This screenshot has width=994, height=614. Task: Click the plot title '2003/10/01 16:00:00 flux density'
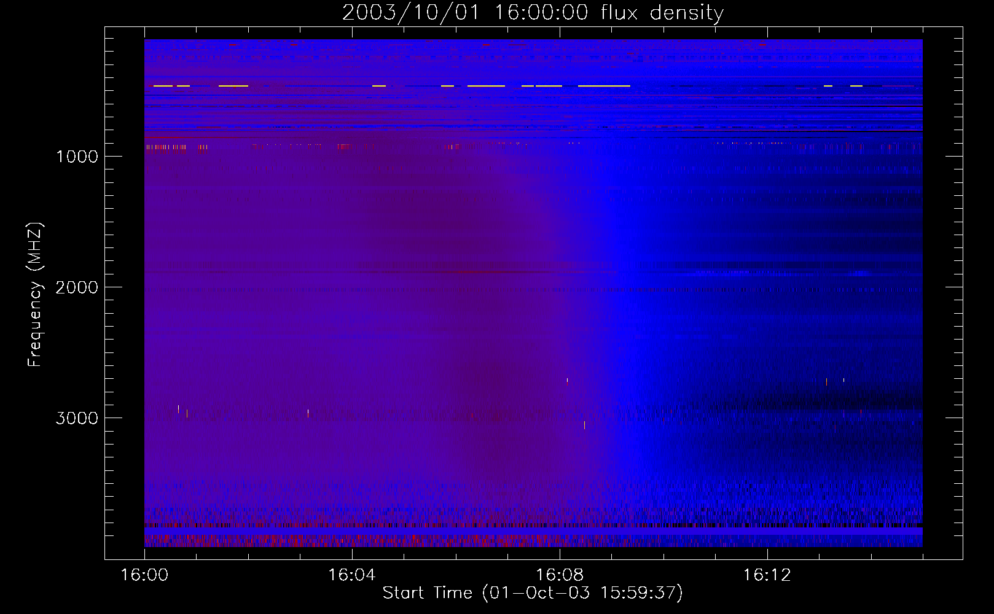point(533,13)
